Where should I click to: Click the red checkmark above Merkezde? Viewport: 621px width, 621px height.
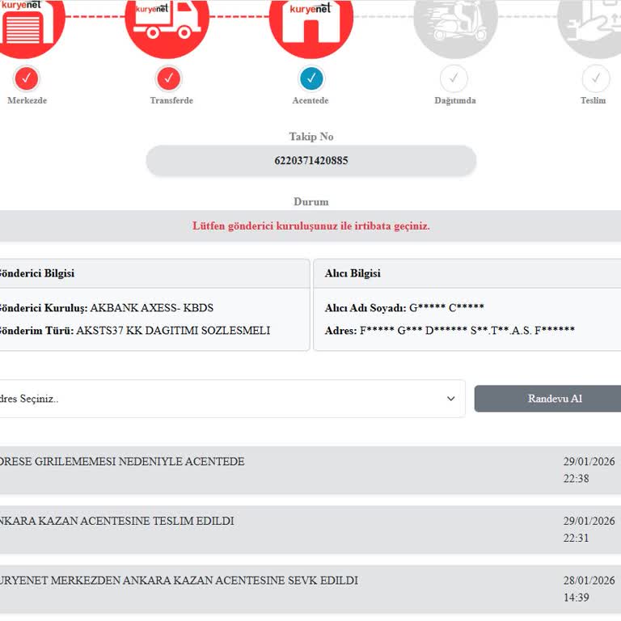[26, 78]
